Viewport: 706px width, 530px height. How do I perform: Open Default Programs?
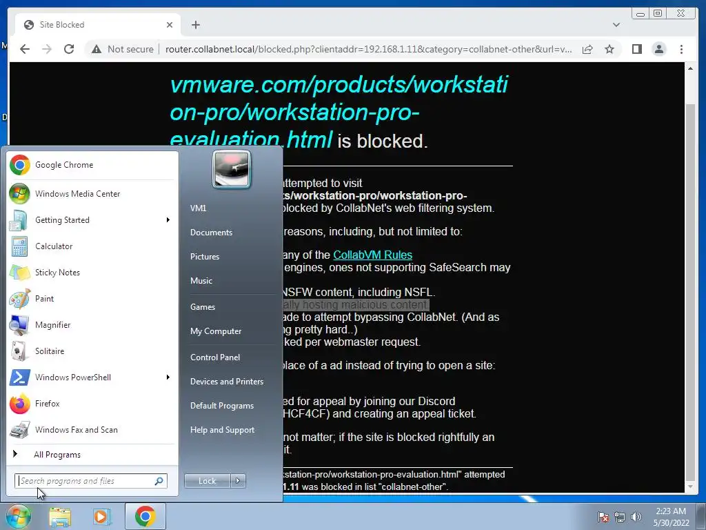pos(222,406)
